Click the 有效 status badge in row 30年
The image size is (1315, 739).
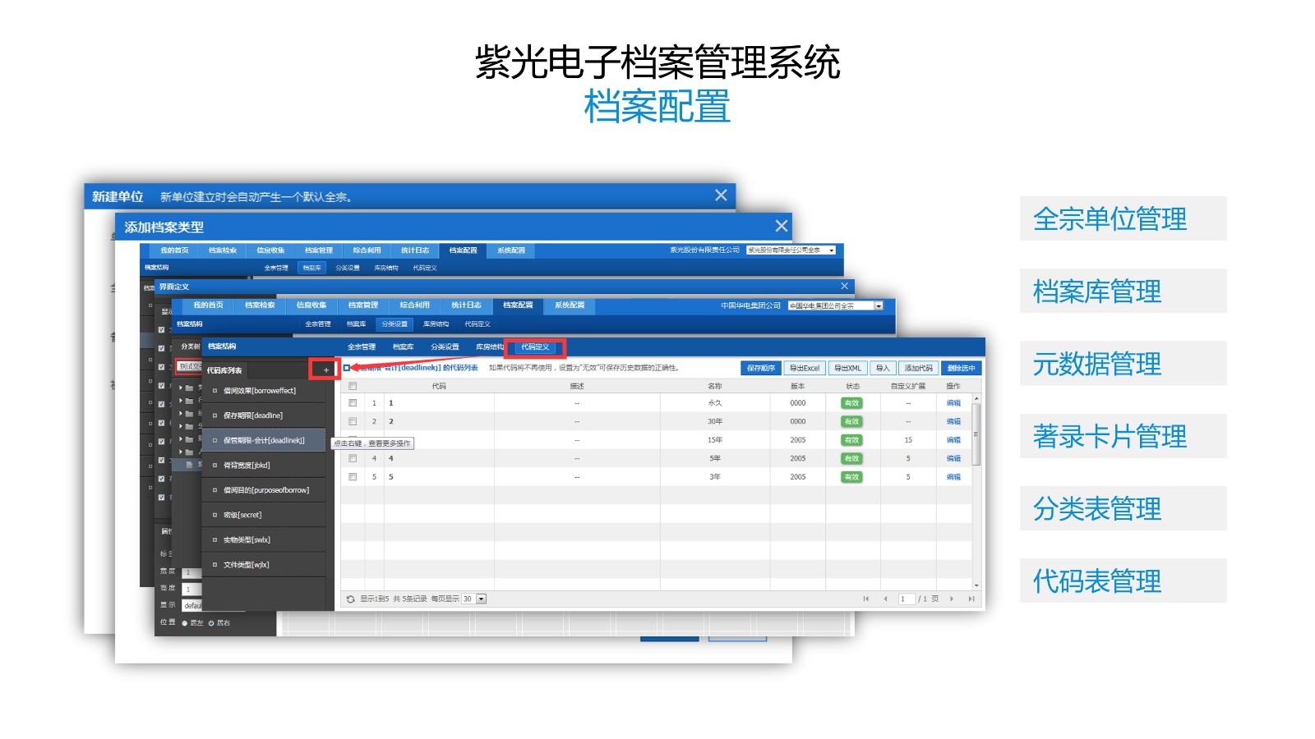(852, 421)
